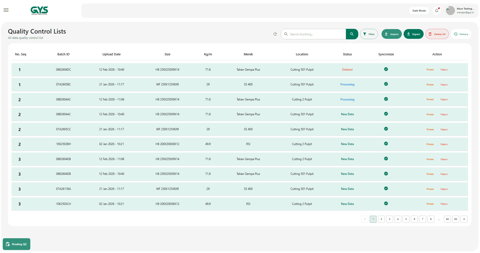Click the notification bell icon
The image size is (480, 253).
tap(436, 11)
